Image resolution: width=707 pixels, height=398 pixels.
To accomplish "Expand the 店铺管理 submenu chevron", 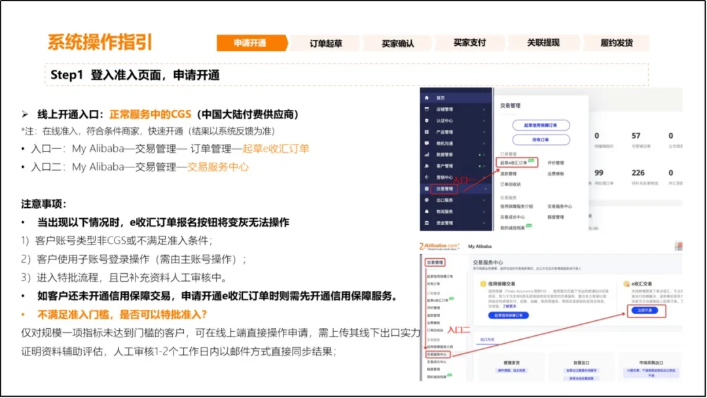I will [484, 108].
